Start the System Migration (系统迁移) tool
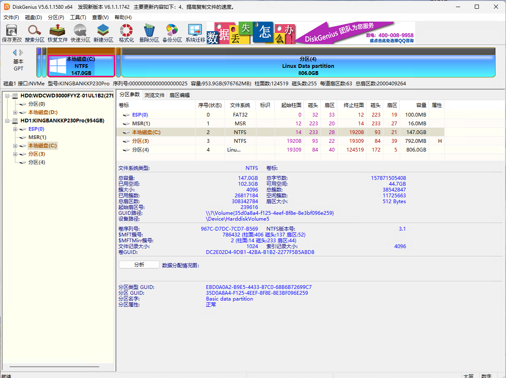 coord(195,32)
